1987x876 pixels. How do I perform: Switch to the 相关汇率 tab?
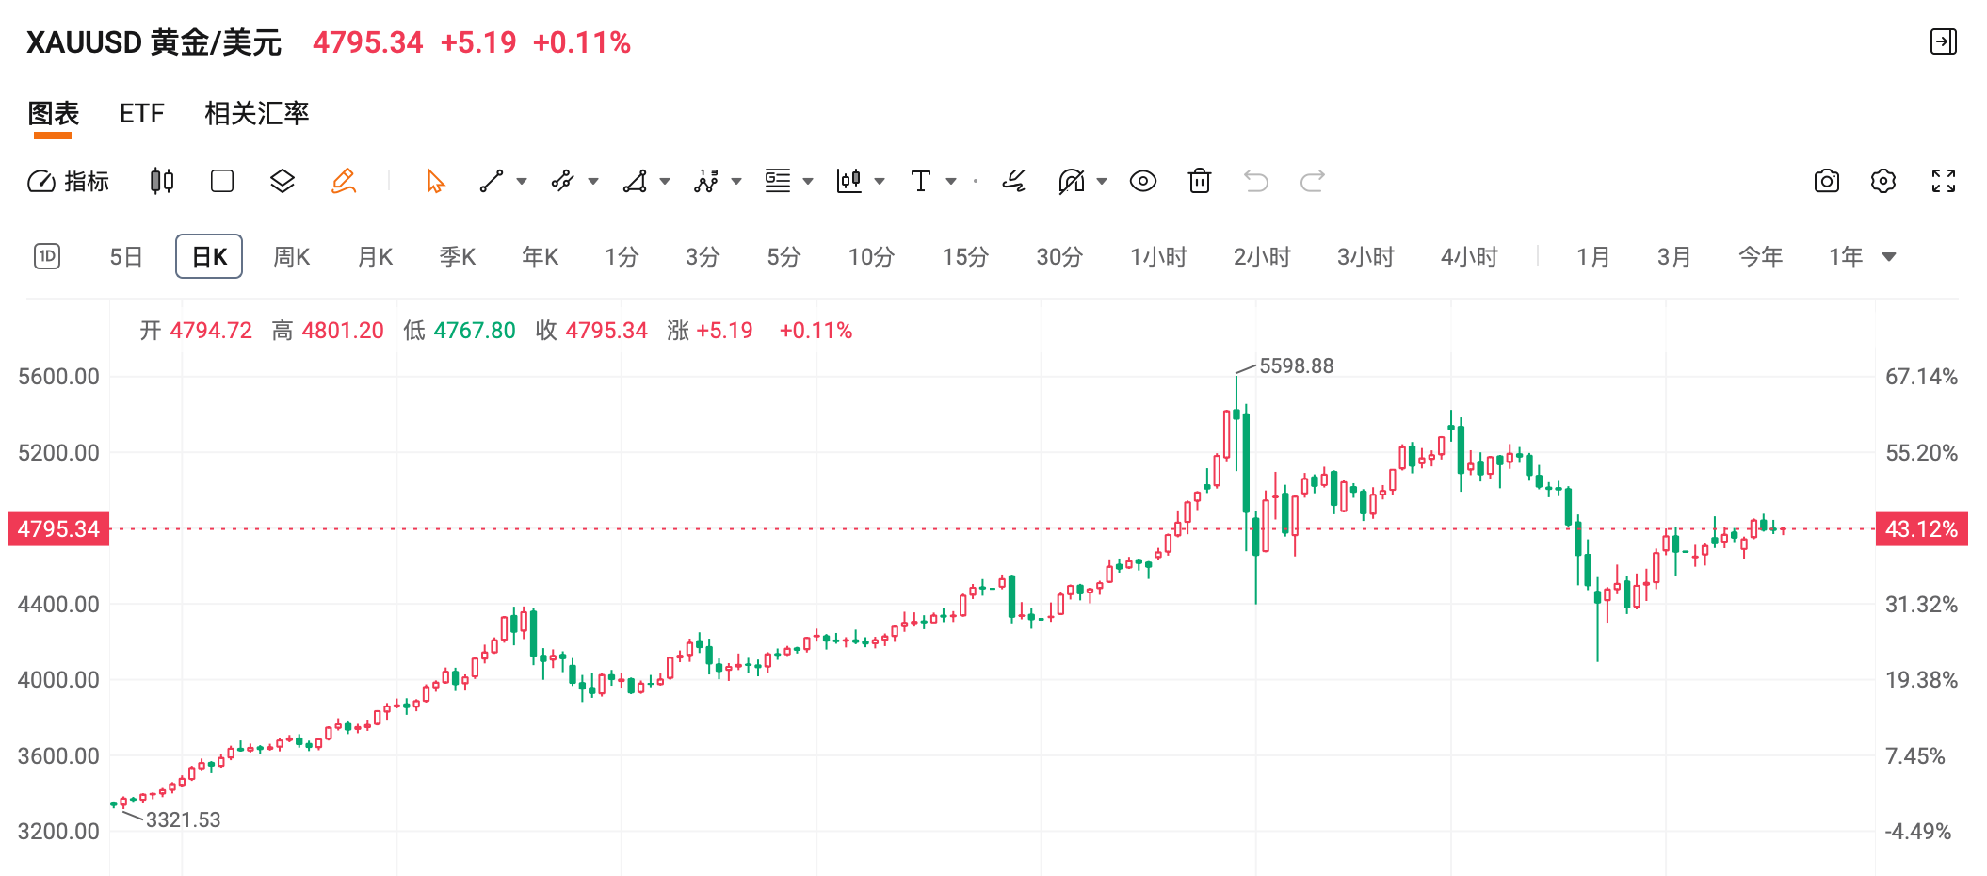click(257, 114)
